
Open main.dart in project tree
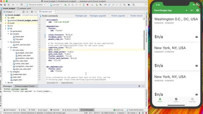coord(16,77)
